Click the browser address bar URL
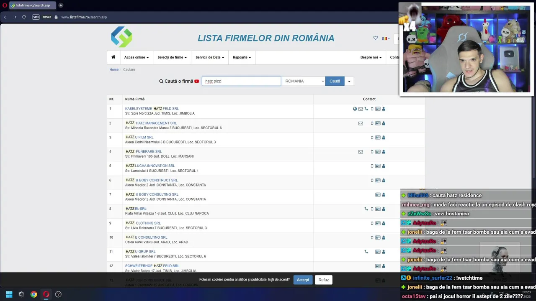Viewport: 536px width, 301px height. (x=84, y=17)
